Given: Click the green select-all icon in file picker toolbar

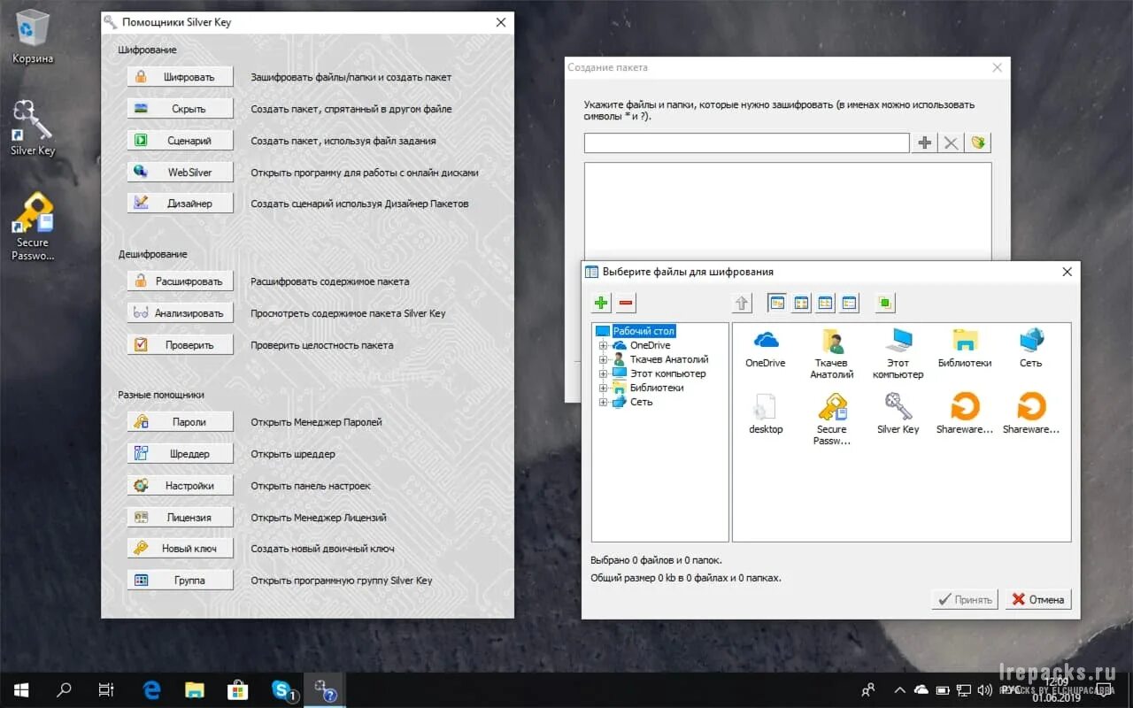Looking at the screenshot, I should click(885, 303).
